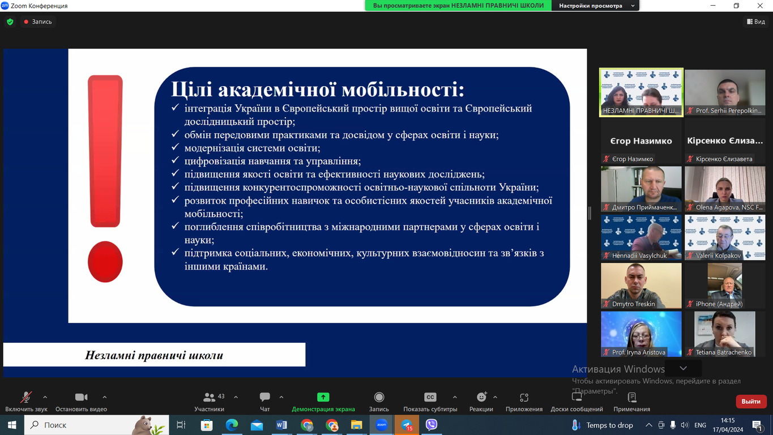Image resolution: width=773 pixels, height=435 pixels.
Task: Select Єгор Назимко participant tile
Action: [641, 141]
